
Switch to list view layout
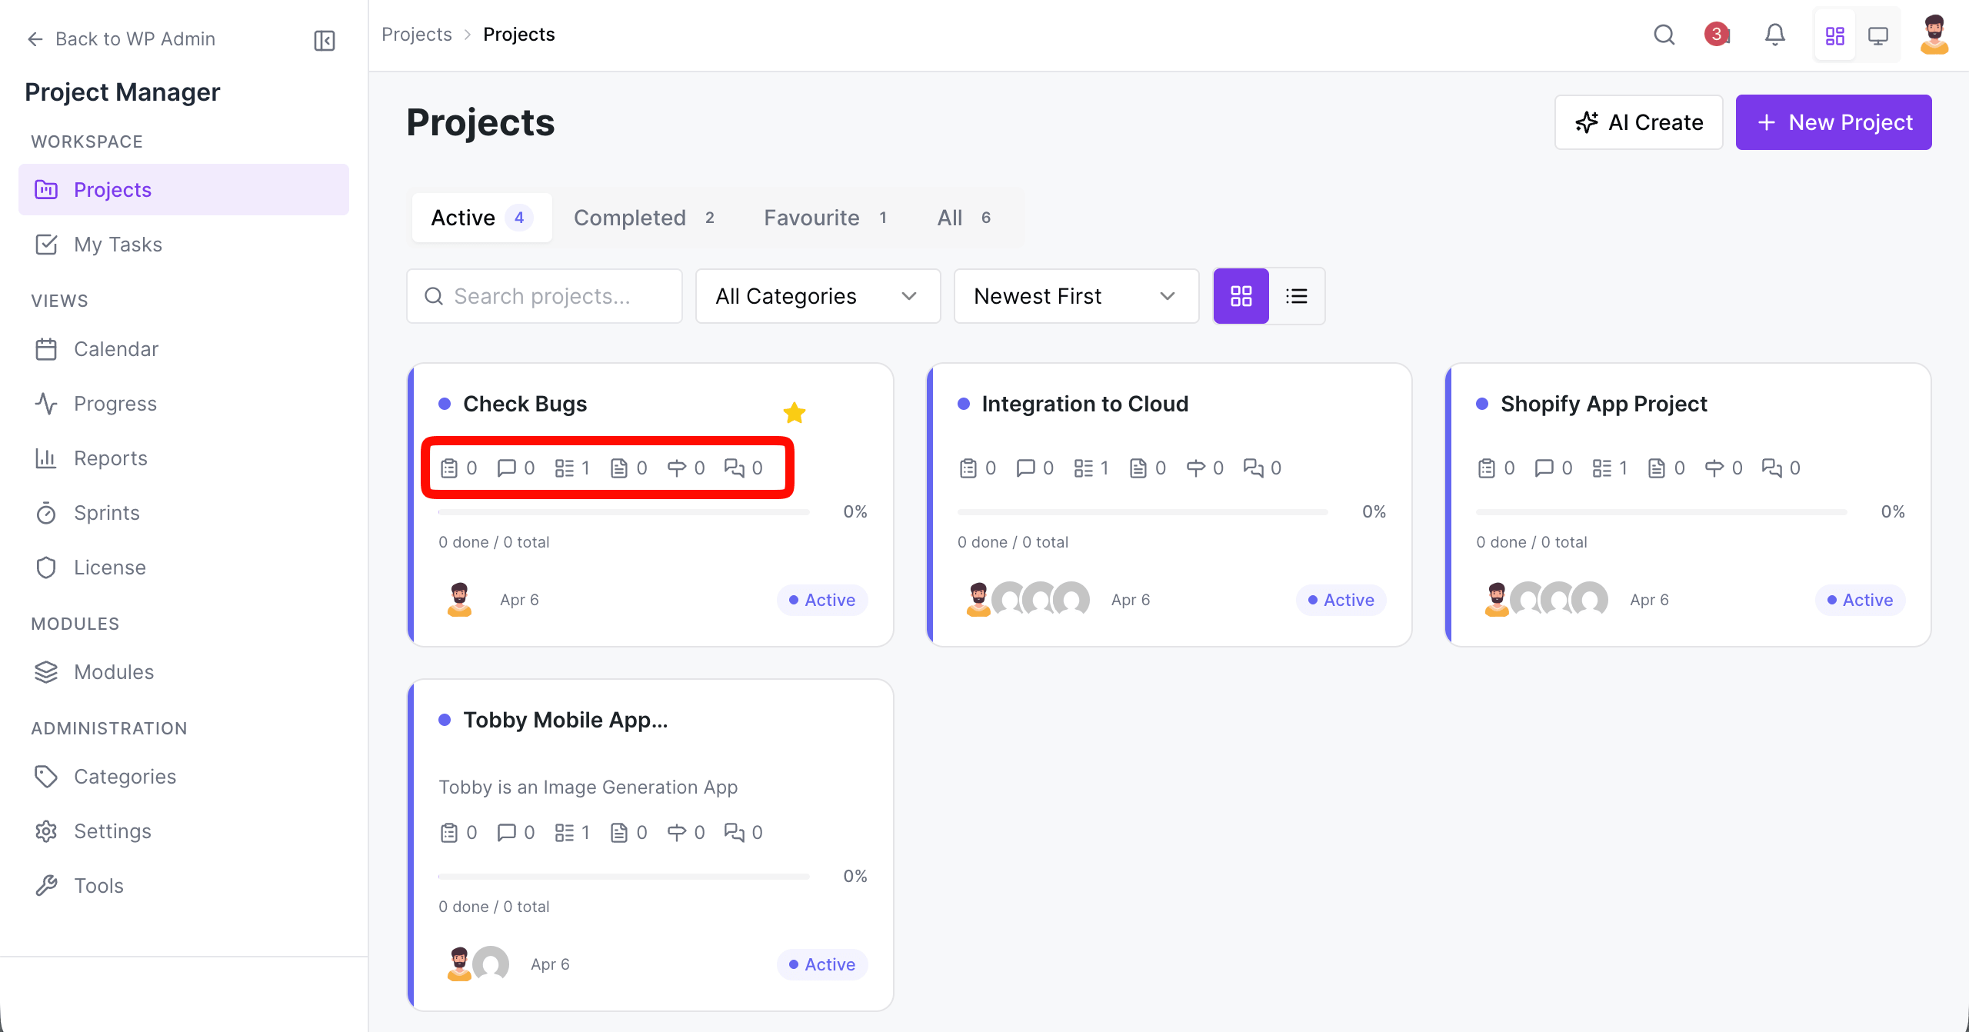pyautogui.click(x=1297, y=295)
